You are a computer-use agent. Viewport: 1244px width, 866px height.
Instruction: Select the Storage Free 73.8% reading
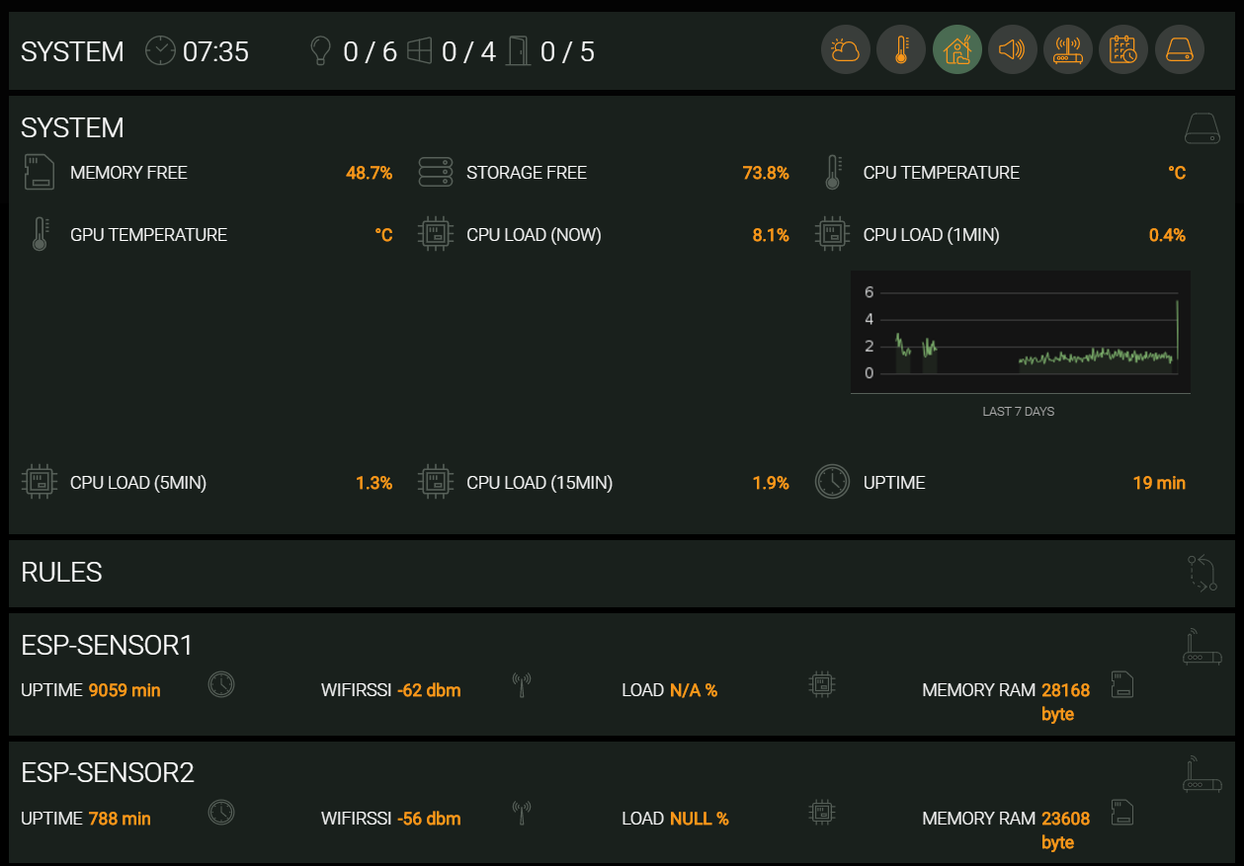click(x=765, y=174)
